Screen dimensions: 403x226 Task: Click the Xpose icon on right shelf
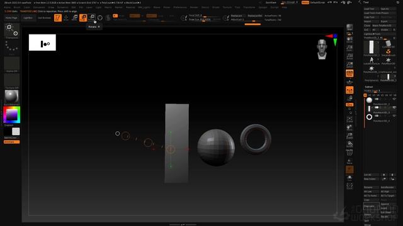[349, 186]
